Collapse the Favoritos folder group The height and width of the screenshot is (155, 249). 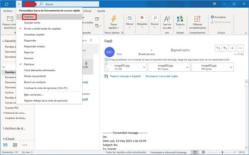3,41
